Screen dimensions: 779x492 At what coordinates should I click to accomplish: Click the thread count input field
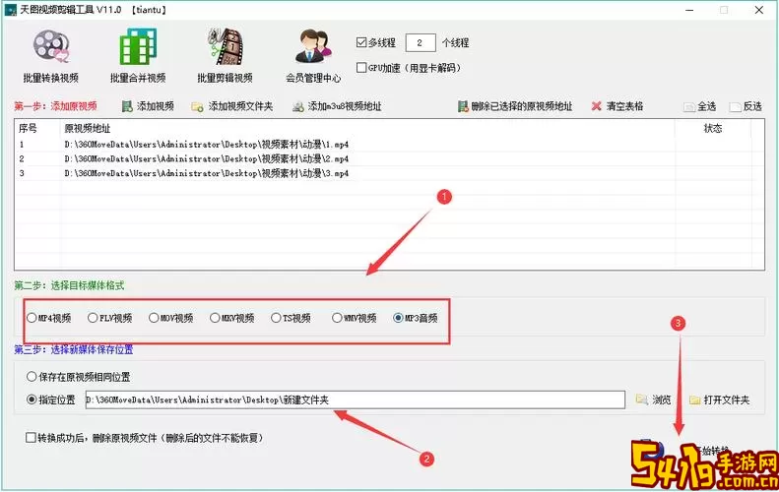[x=421, y=42]
